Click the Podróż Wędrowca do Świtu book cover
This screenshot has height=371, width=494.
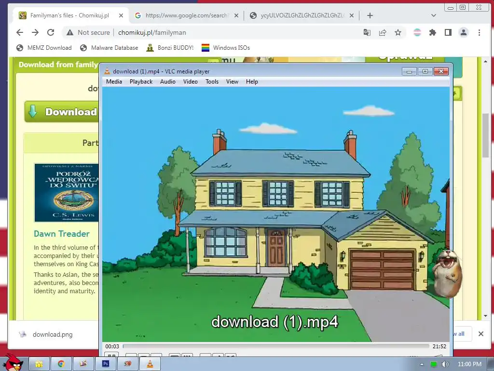pyautogui.click(x=67, y=193)
